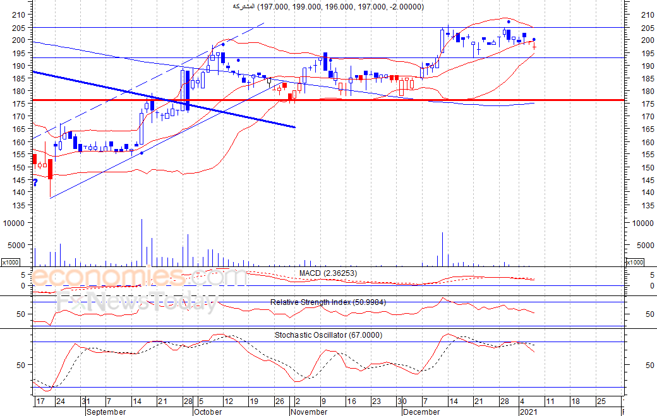Click date label 26 in October

[x=279, y=401]
